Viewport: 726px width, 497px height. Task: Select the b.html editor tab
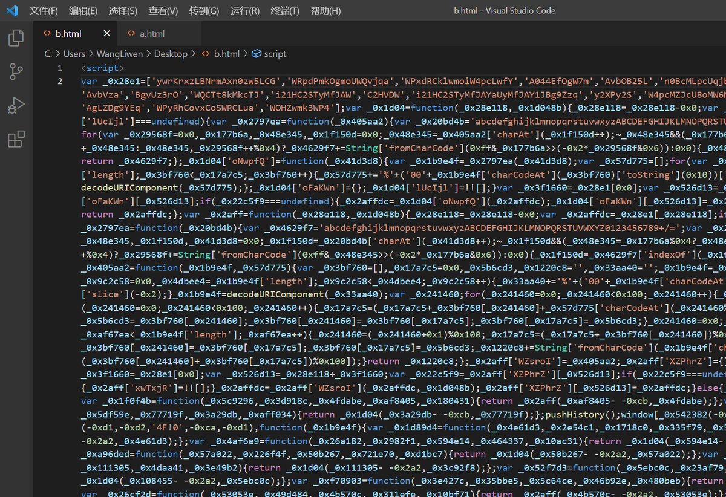click(68, 34)
